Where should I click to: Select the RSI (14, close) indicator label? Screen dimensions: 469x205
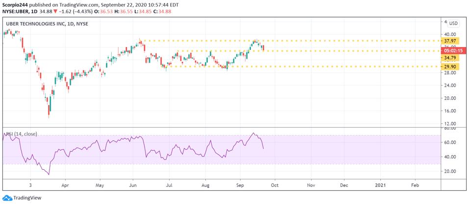tap(23, 133)
